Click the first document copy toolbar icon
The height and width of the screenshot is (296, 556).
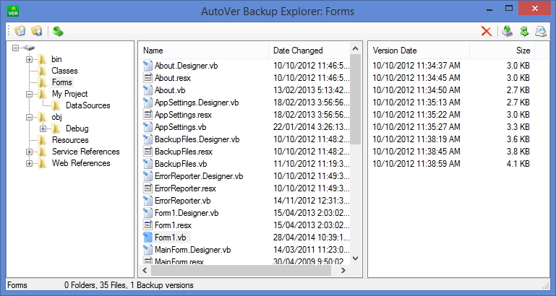click(x=20, y=31)
